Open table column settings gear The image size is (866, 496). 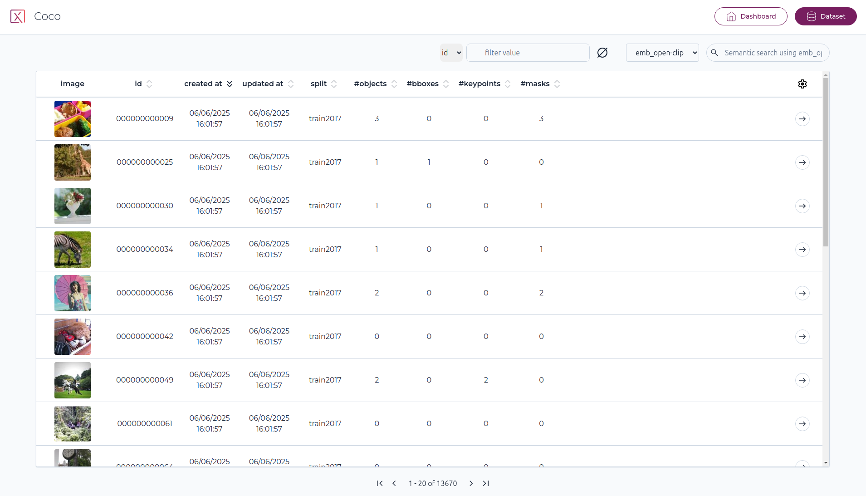pyautogui.click(x=802, y=84)
